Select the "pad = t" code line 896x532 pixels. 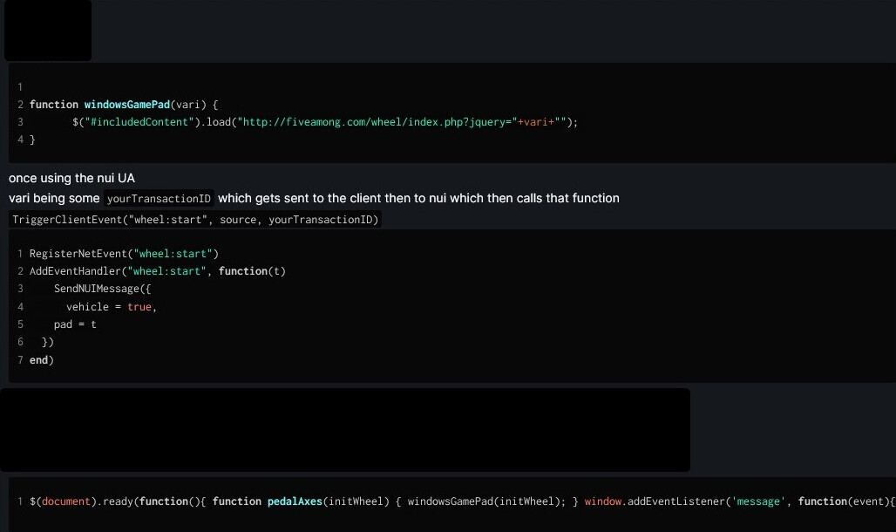(x=75, y=324)
